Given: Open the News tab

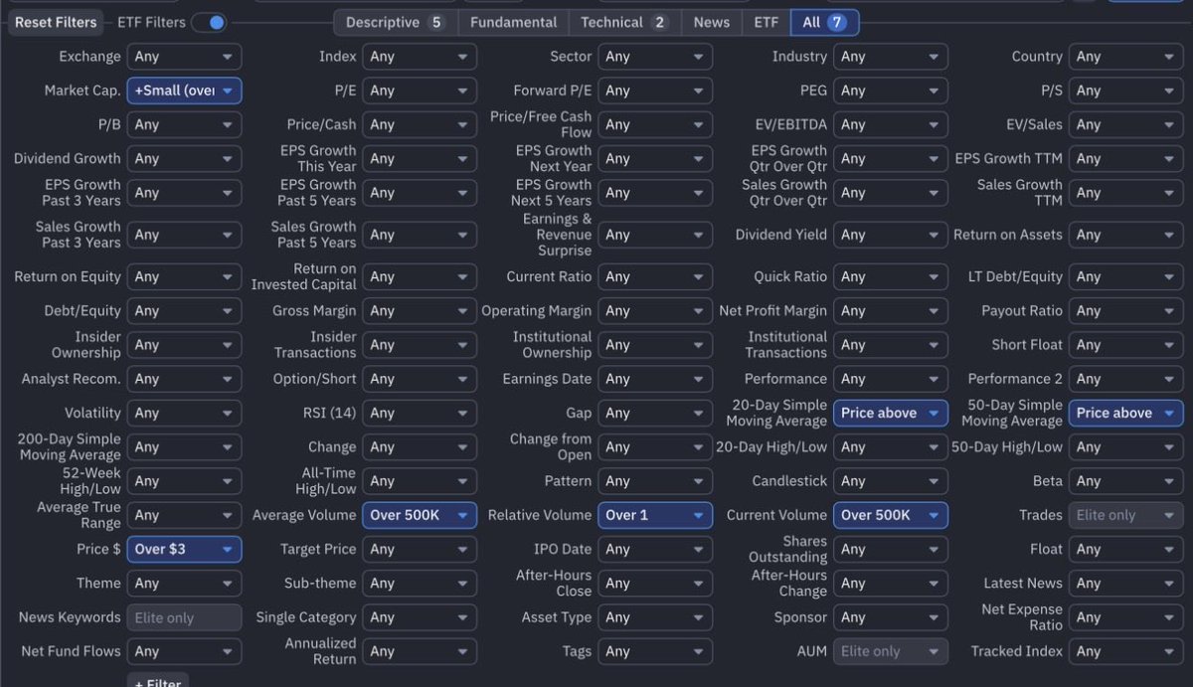Looking at the screenshot, I should coord(711,22).
